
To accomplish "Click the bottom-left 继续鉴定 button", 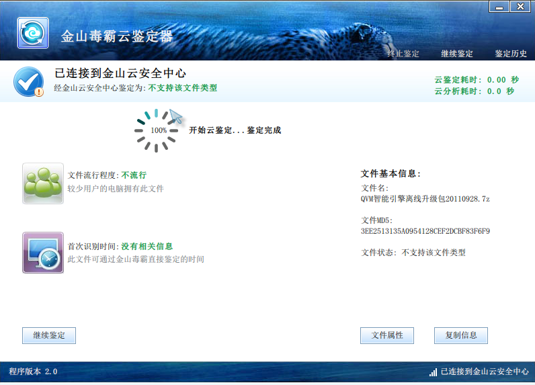I will pos(49,335).
